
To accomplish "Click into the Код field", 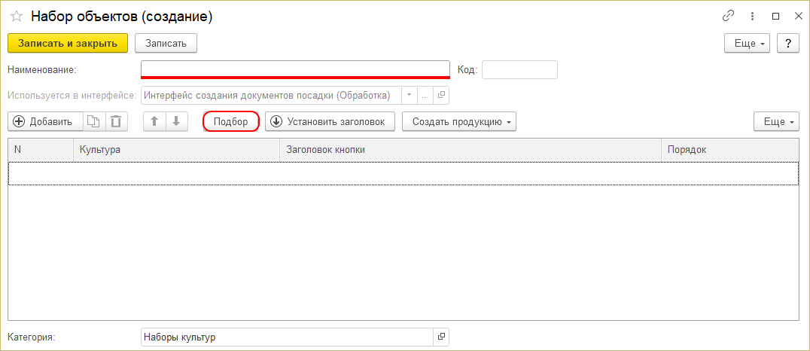I will pos(519,69).
